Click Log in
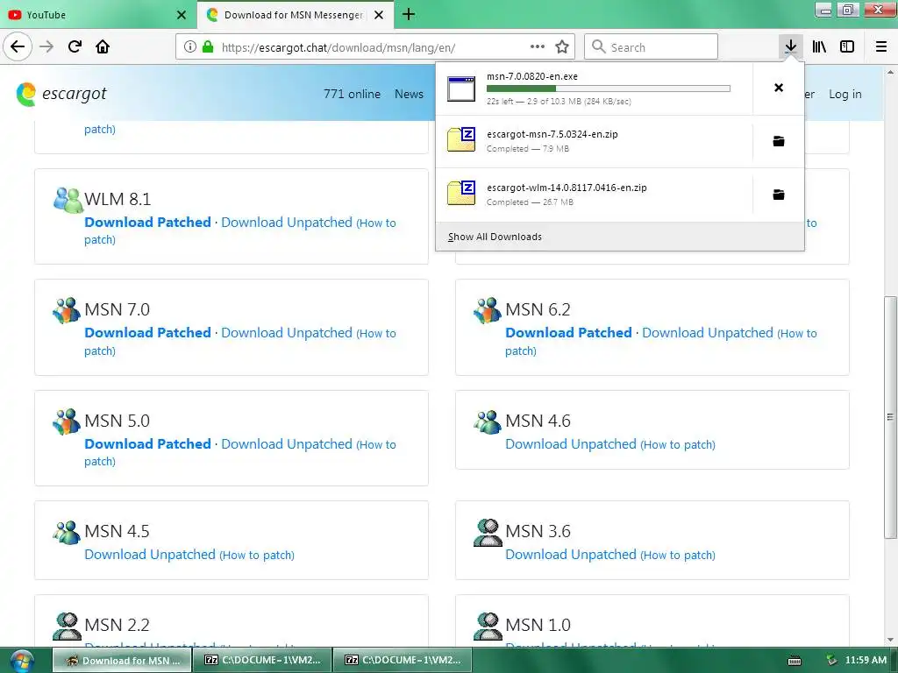This screenshot has height=673, width=898. 845,95
